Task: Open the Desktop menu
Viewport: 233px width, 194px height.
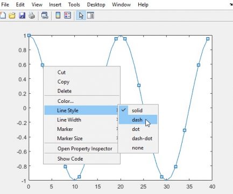Action: point(96,4)
